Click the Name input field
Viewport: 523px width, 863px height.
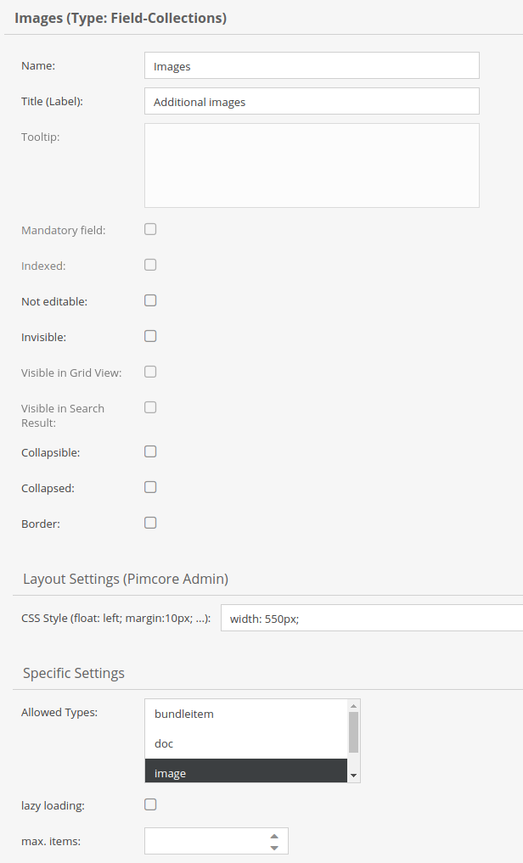(312, 64)
